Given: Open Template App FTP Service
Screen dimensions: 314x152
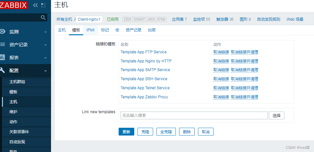Looking at the screenshot, I should [x=144, y=52].
